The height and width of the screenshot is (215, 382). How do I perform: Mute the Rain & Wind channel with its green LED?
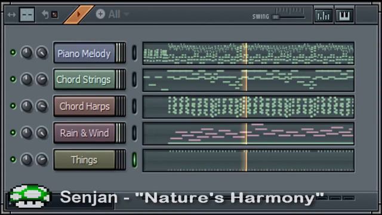point(13,133)
